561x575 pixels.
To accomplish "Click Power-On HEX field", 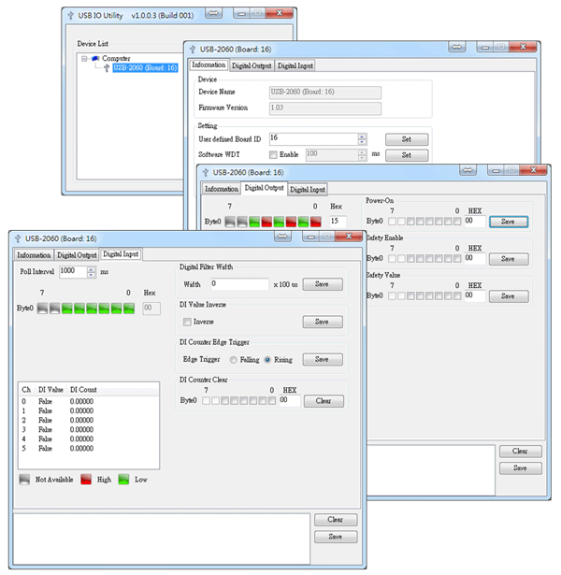I will 475,222.
